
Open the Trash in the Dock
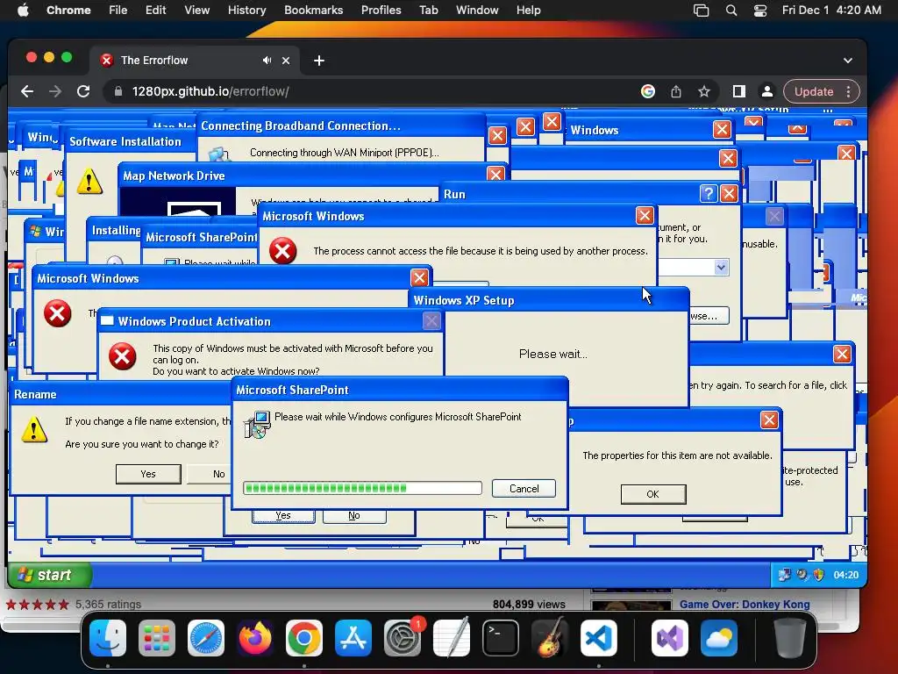[x=790, y=638]
